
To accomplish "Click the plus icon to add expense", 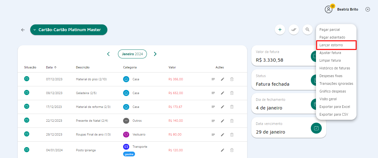I will [280, 30].
